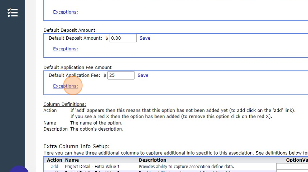
Task: Select the 'Column Definitions:' heading text
Action: click(64, 104)
